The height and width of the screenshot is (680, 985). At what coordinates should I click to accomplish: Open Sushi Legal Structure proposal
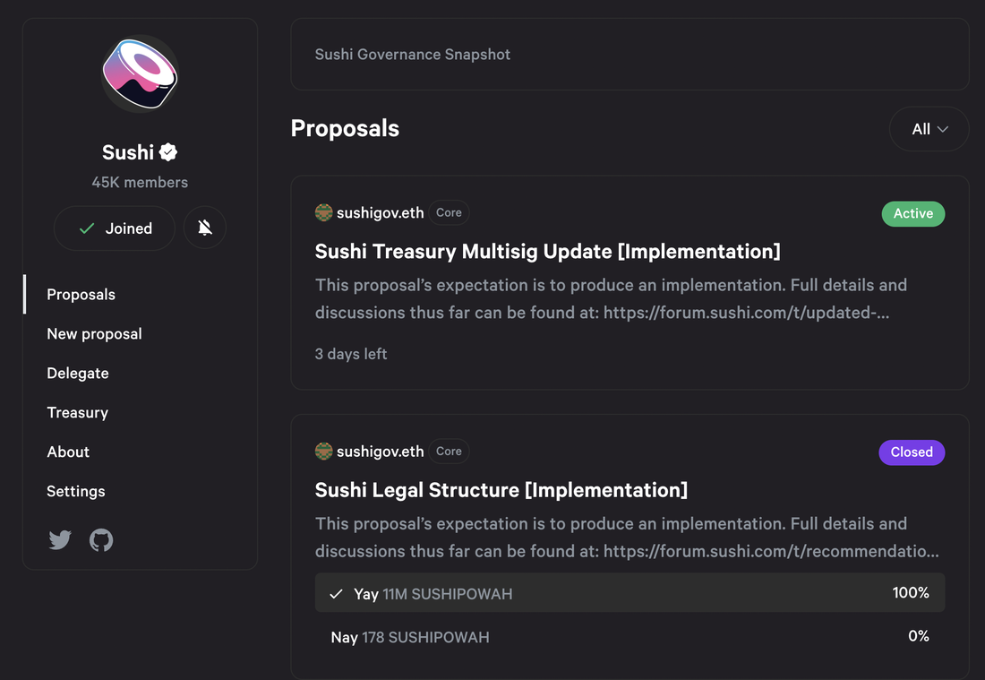coord(501,490)
